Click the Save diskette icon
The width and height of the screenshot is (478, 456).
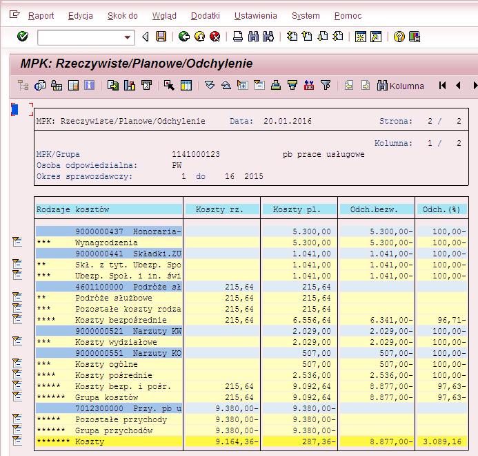(161, 37)
